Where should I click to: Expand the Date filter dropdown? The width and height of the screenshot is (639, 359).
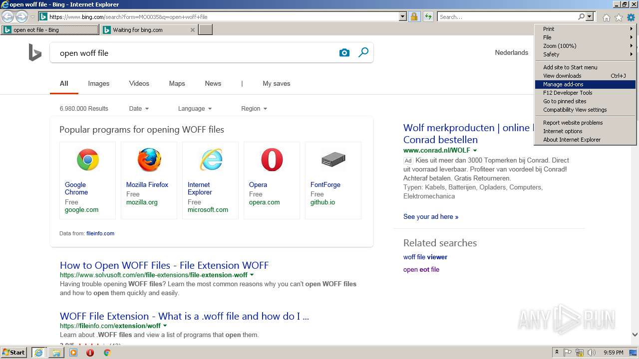pyautogui.click(x=139, y=109)
